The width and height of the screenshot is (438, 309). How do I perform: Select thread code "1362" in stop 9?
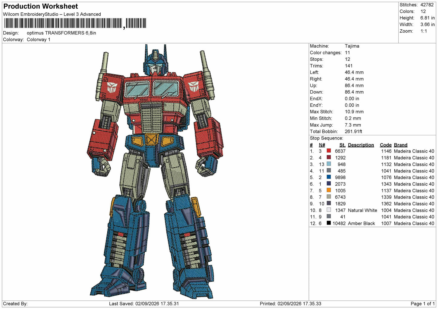[386, 204]
